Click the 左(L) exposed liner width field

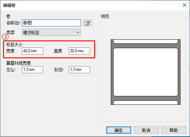pyautogui.click(x=32, y=70)
